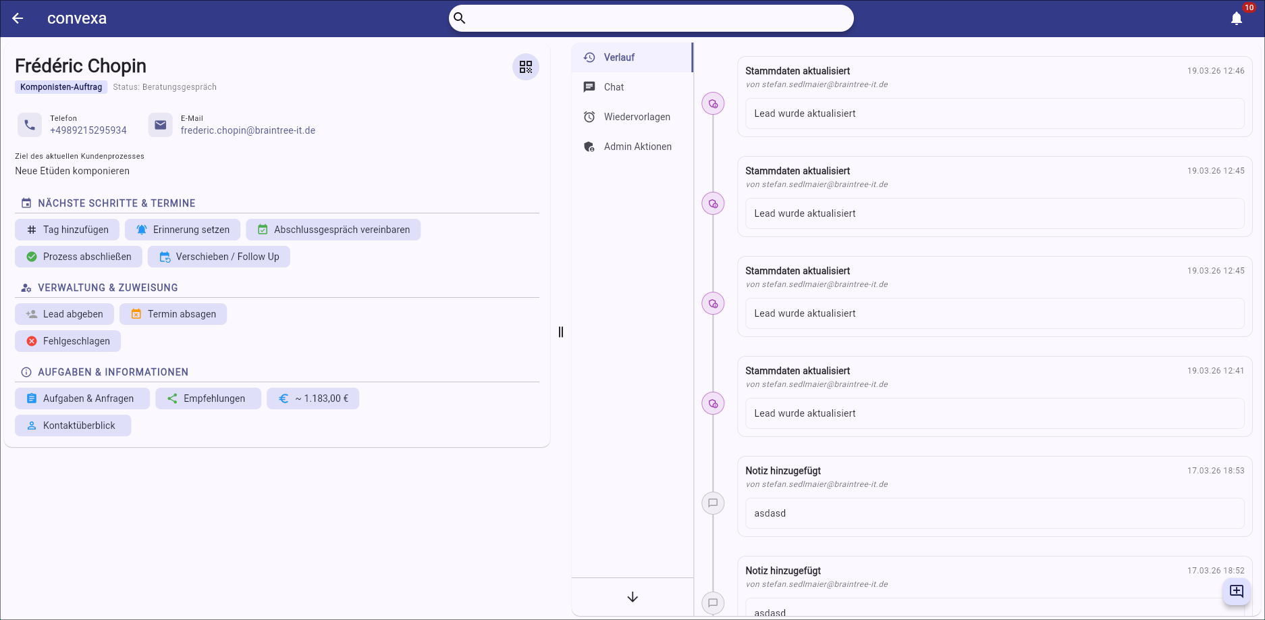Click the first timeline Stammdaten marker icon

713,104
